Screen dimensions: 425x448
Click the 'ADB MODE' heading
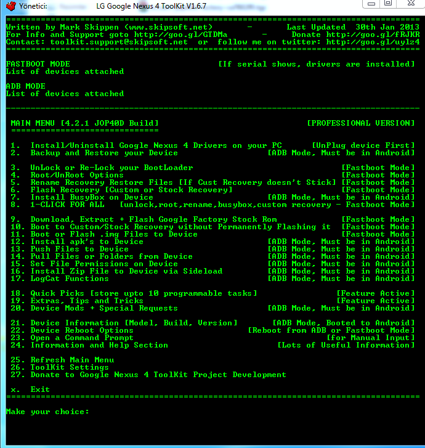pyautogui.click(x=26, y=86)
